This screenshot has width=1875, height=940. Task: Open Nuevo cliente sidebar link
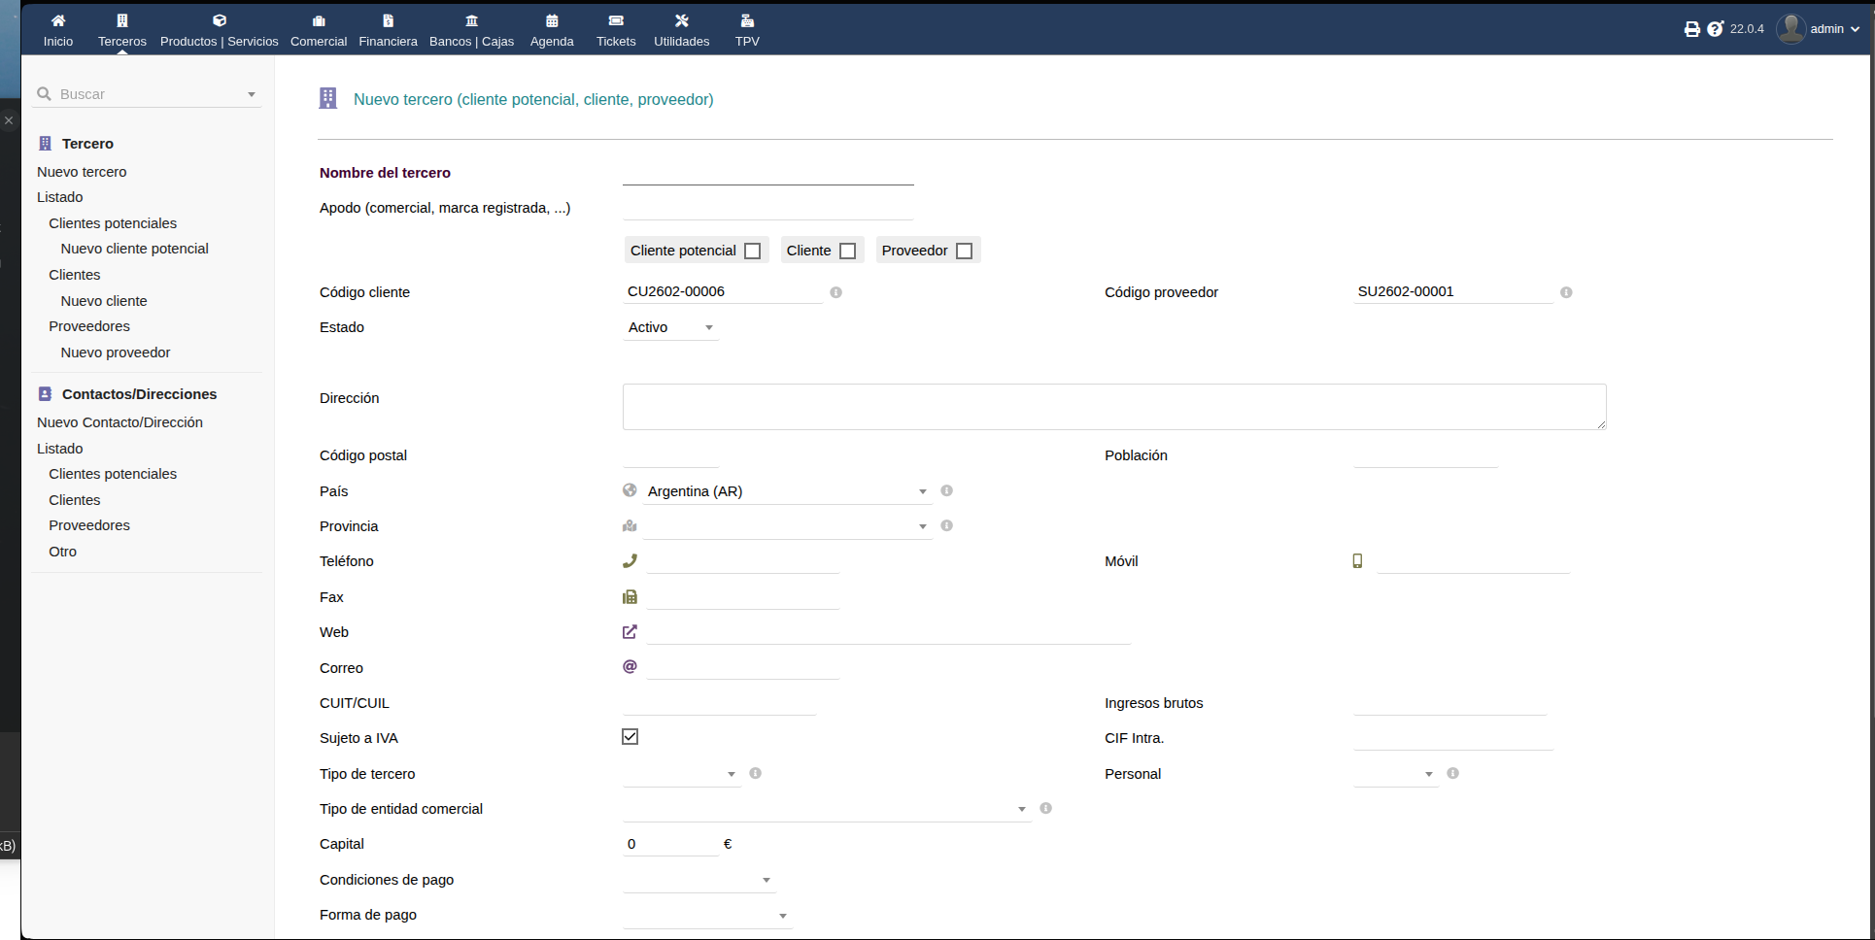(104, 301)
